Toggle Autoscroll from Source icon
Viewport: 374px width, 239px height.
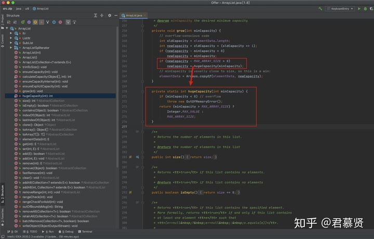pyautogui.click(x=74, y=22)
